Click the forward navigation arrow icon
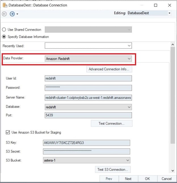The height and width of the screenshot is (183, 177). (12, 14)
